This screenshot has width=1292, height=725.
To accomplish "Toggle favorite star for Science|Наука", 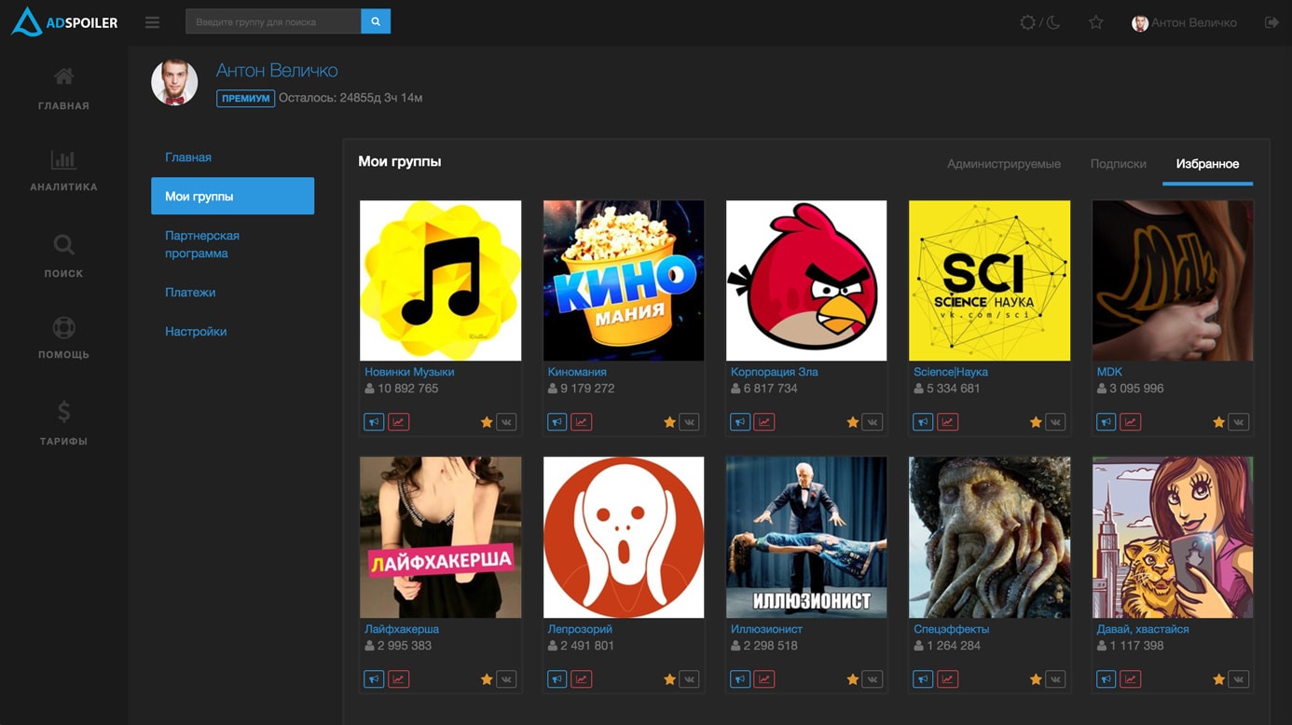I will pos(1036,422).
